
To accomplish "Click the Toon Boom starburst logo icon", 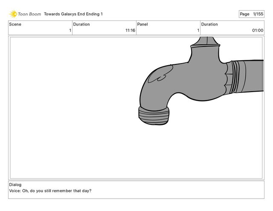I will pyautogui.click(x=13, y=14).
